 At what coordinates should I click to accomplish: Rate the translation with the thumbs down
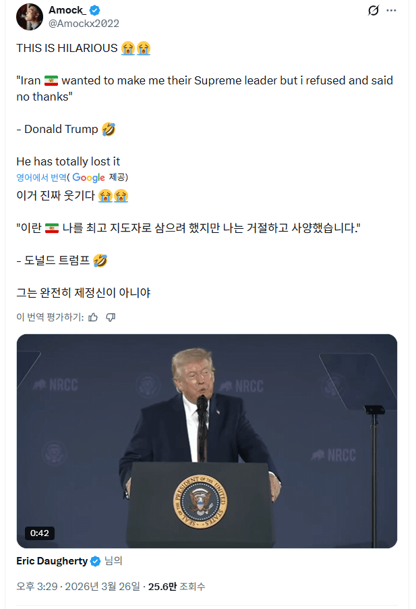click(x=111, y=317)
